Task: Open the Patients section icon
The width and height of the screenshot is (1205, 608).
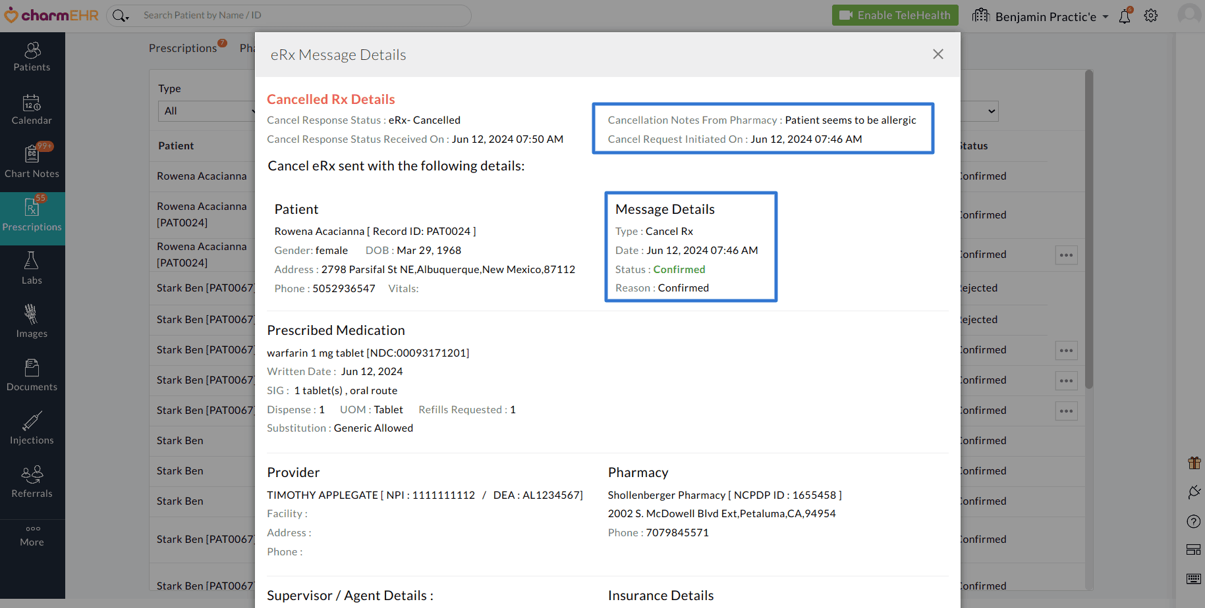Action: point(32,55)
